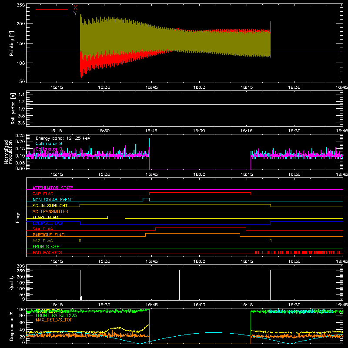Click the Absolute geomagnetic latitude label

tap(301, 311)
